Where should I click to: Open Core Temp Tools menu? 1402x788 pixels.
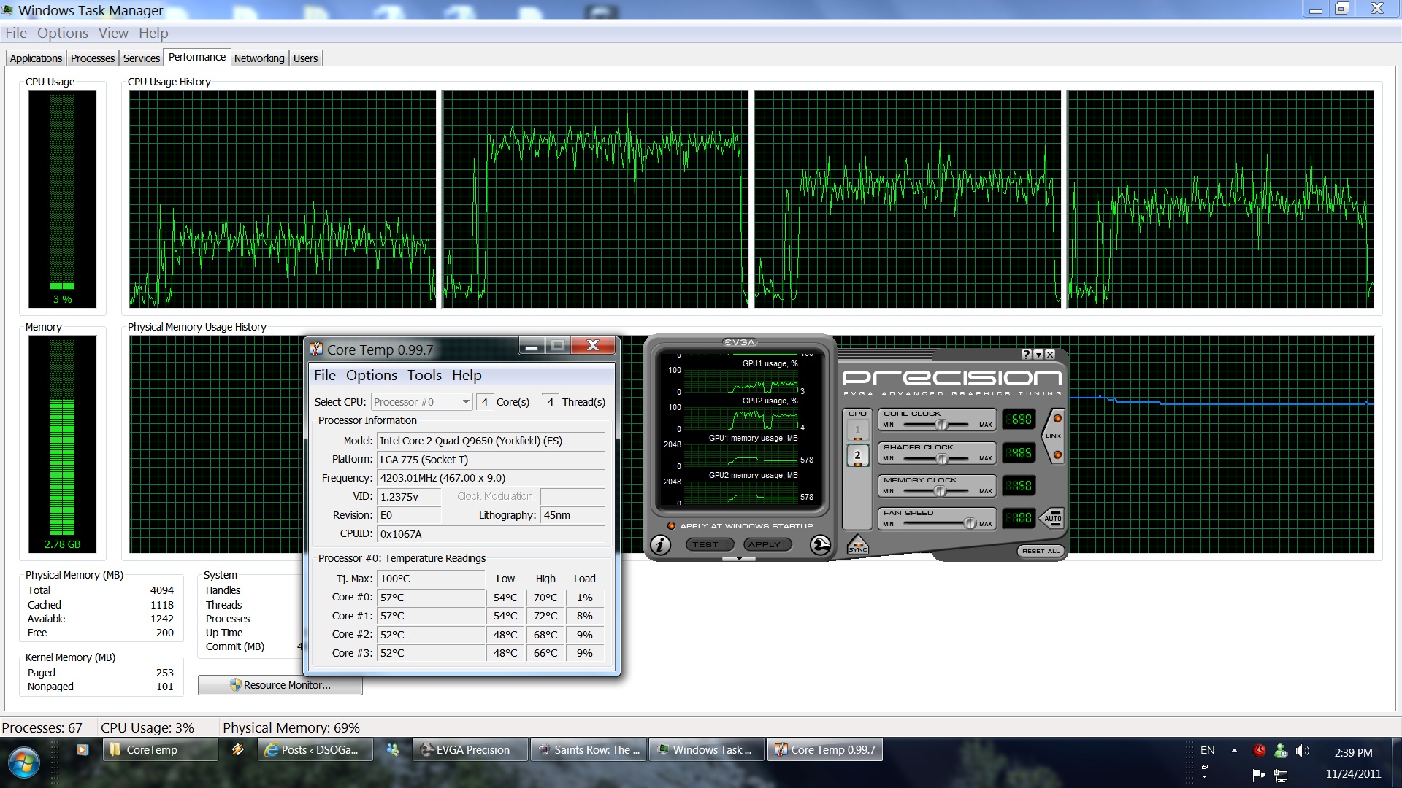coord(424,375)
